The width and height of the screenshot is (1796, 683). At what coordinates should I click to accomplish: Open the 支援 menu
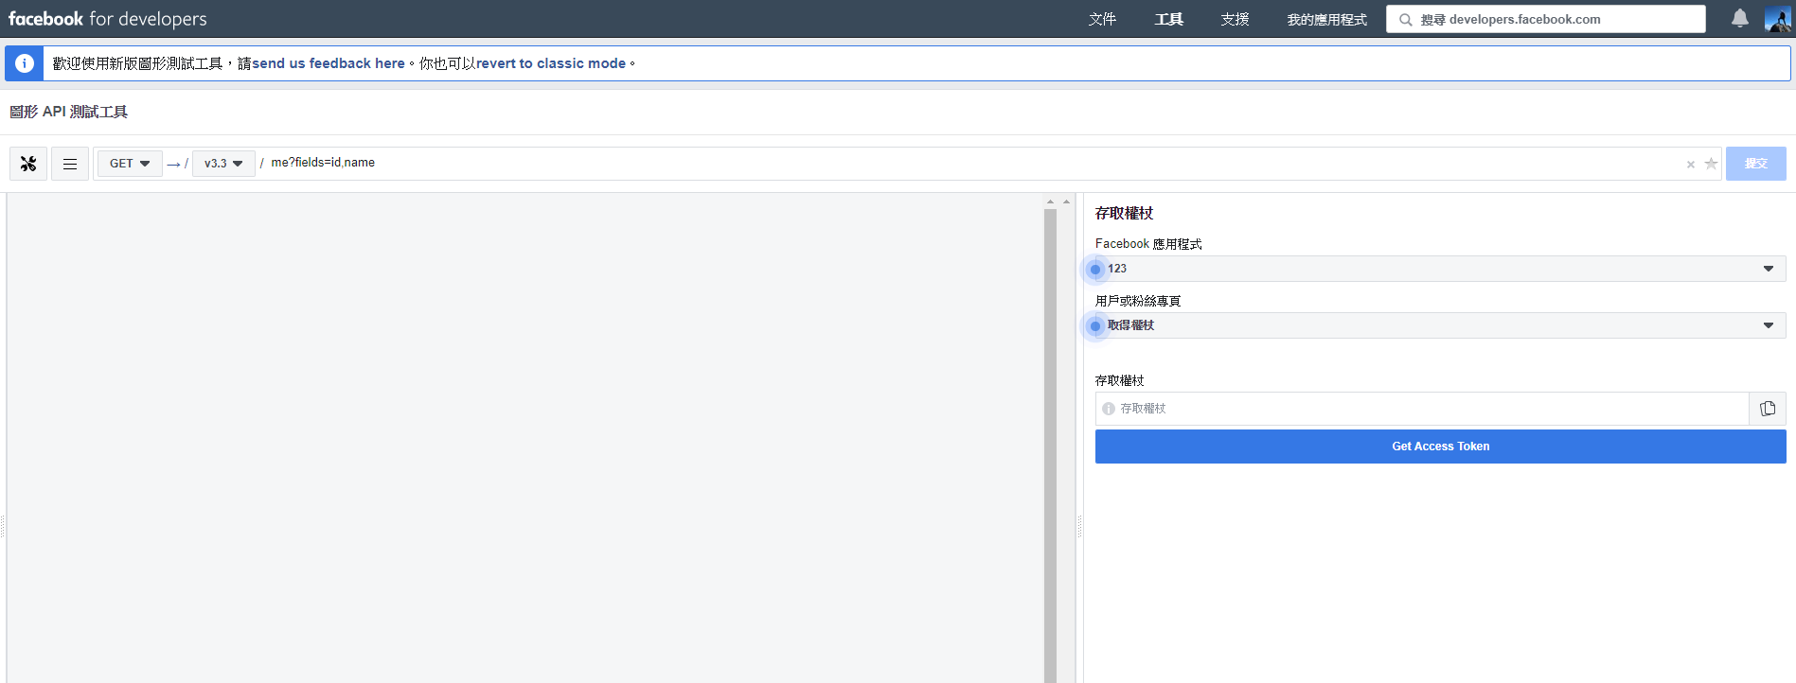click(x=1235, y=19)
